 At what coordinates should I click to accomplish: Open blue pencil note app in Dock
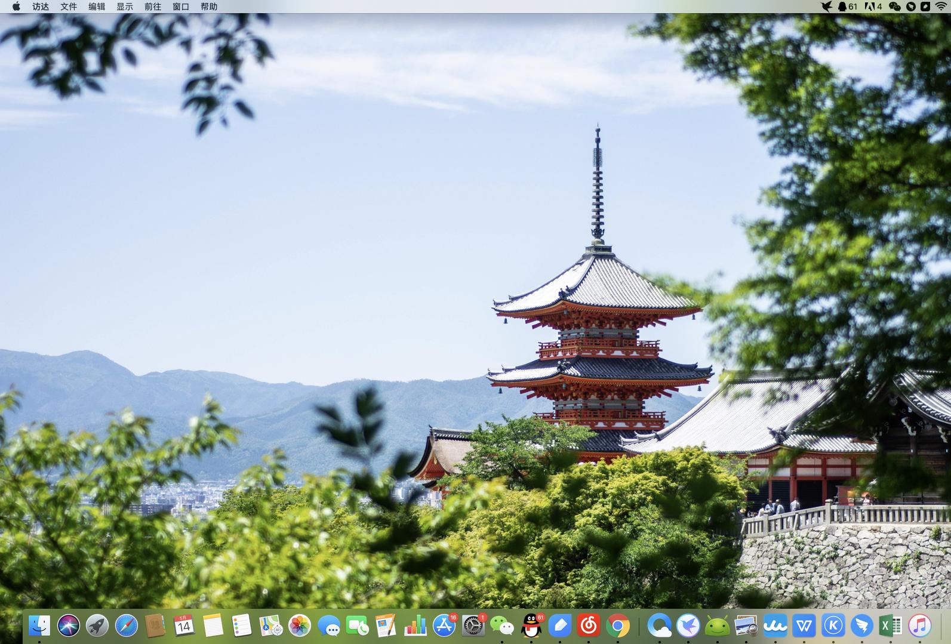[560, 625]
